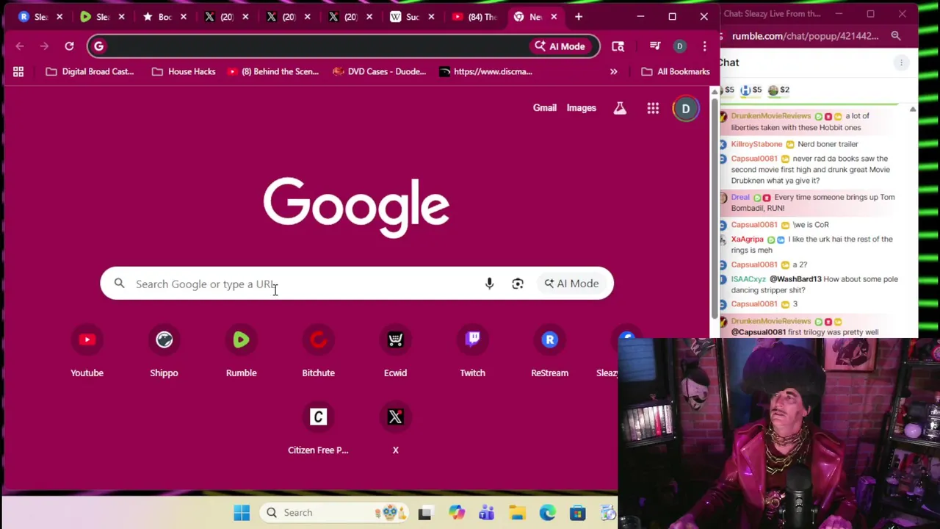Expand the All Bookmarks folder

click(675, 71)
